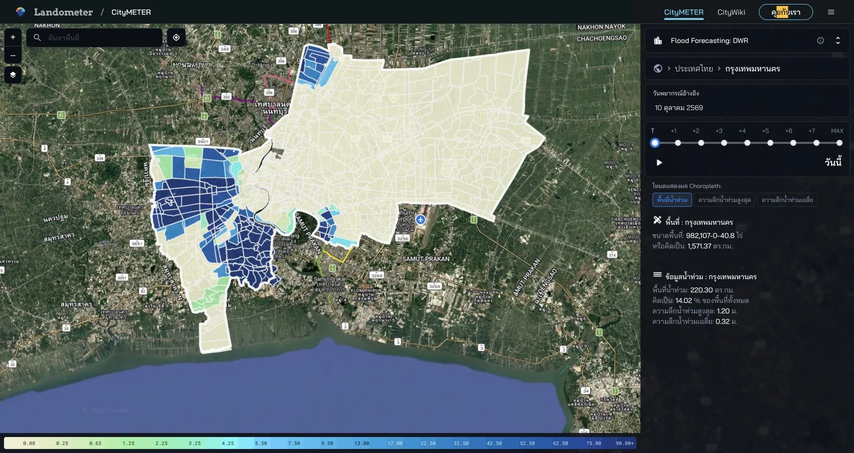The image size is (854, 453).
Task: Click the CityMETER breadcrumb title in the header
Action: tap(131, 12)
